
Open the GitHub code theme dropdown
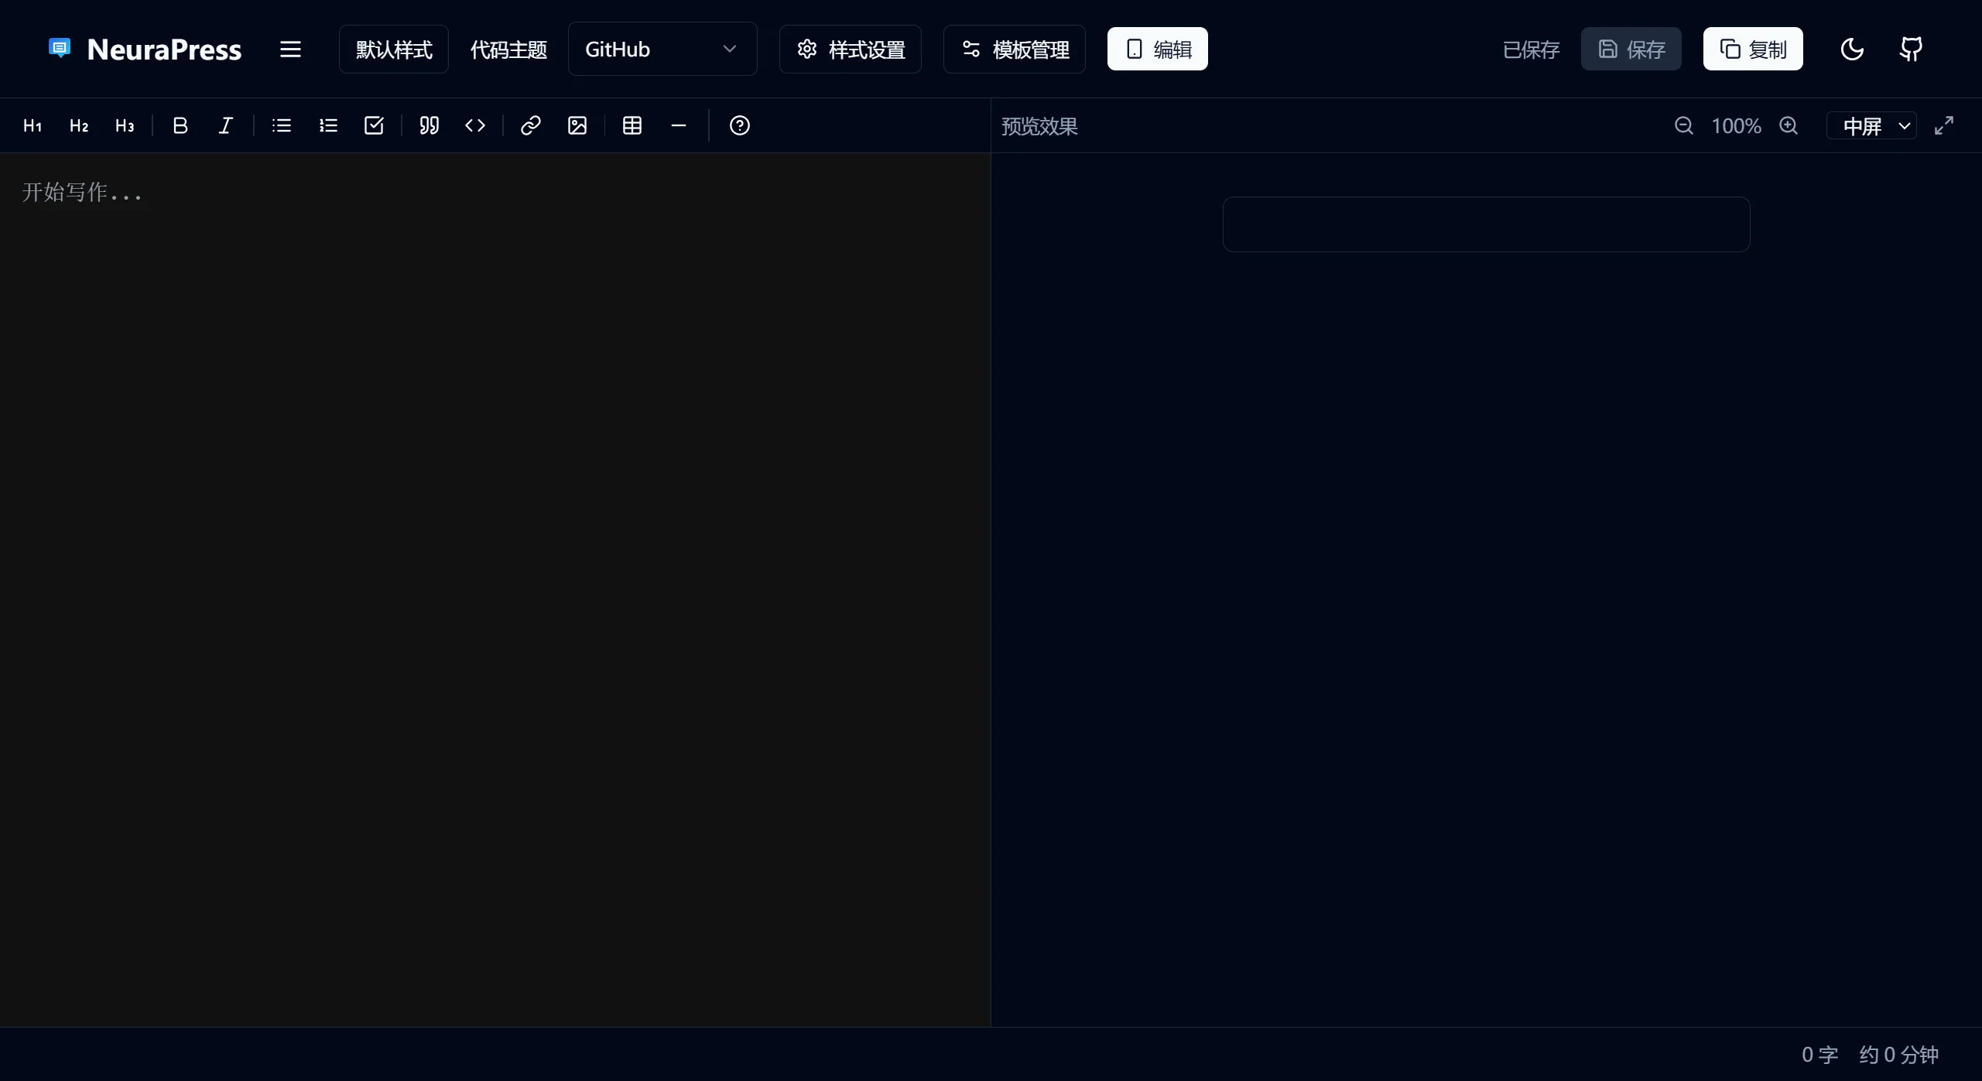[x=662, y=50]
